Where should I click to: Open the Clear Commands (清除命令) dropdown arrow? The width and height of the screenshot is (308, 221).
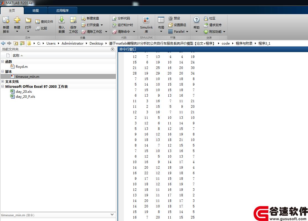pos(134,32)
